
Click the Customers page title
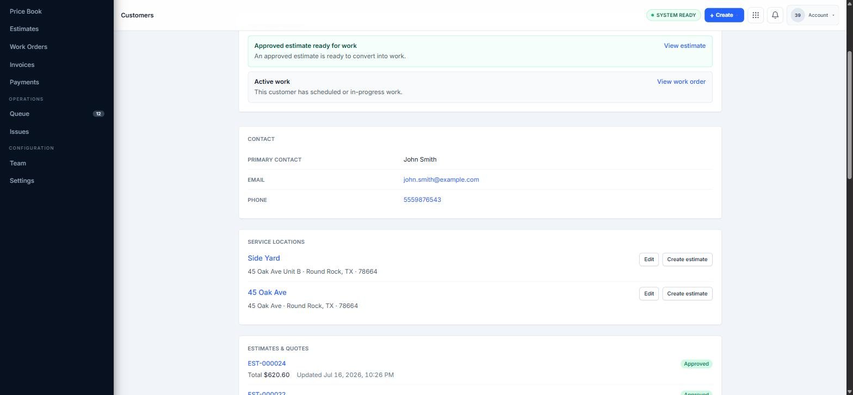coord(137,15)
